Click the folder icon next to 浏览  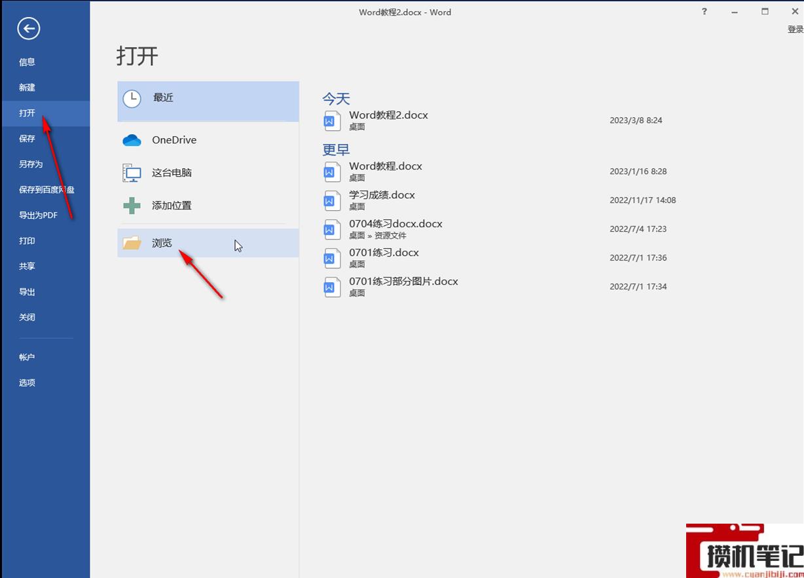[132, 243]
